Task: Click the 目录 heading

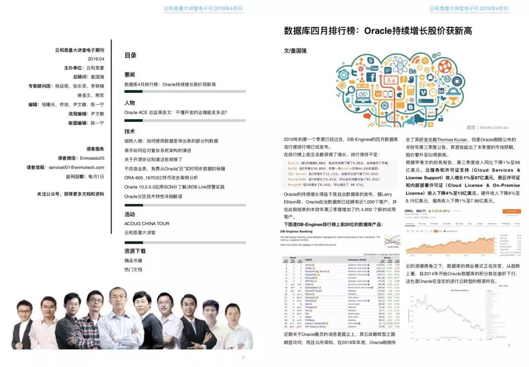Action: pos(130,55)
